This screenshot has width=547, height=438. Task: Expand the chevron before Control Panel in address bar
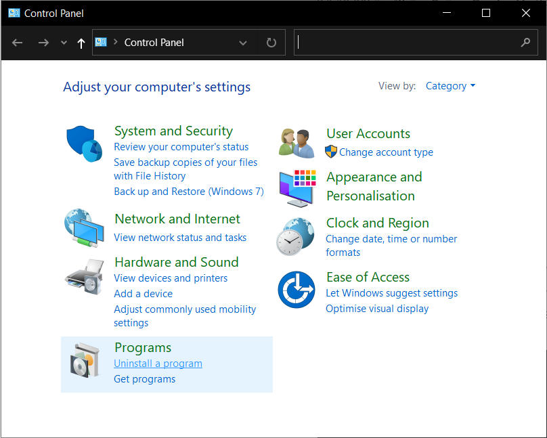[115, 42]
